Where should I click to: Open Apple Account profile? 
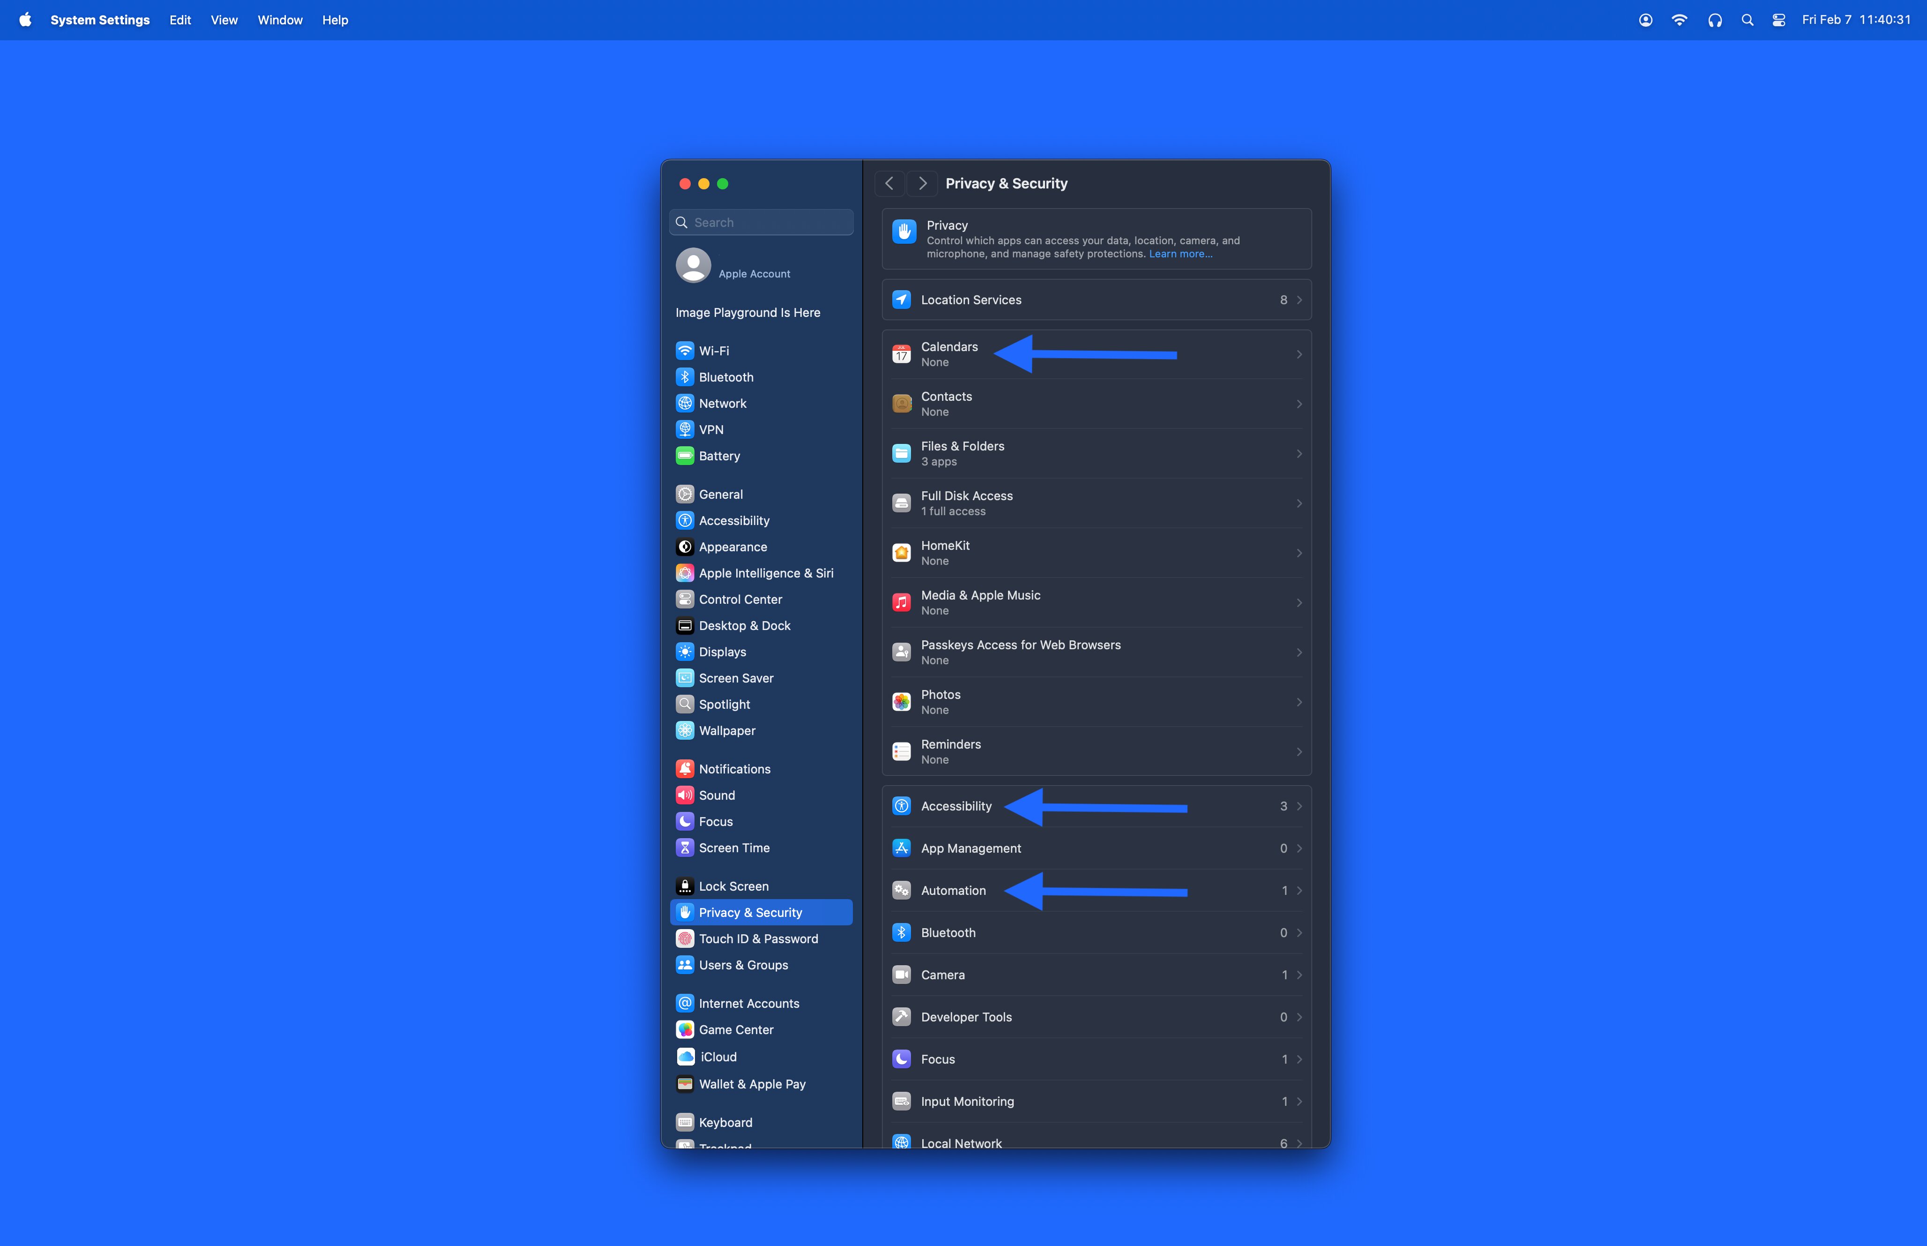[761, 266]
